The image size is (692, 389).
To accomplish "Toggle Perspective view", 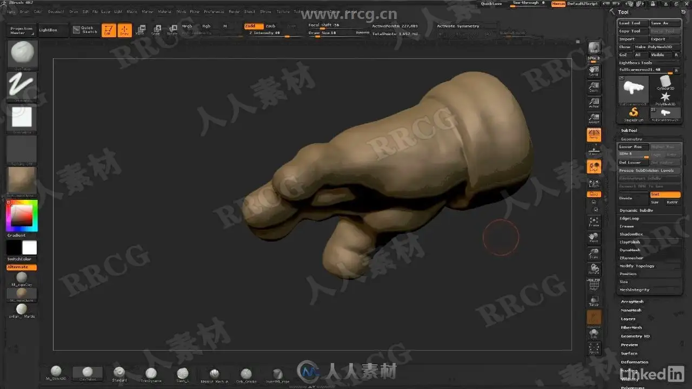I will 594,135.
